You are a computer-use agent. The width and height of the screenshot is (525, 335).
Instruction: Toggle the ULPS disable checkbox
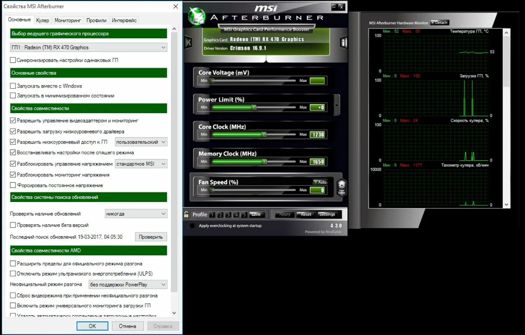pos(13,273)
